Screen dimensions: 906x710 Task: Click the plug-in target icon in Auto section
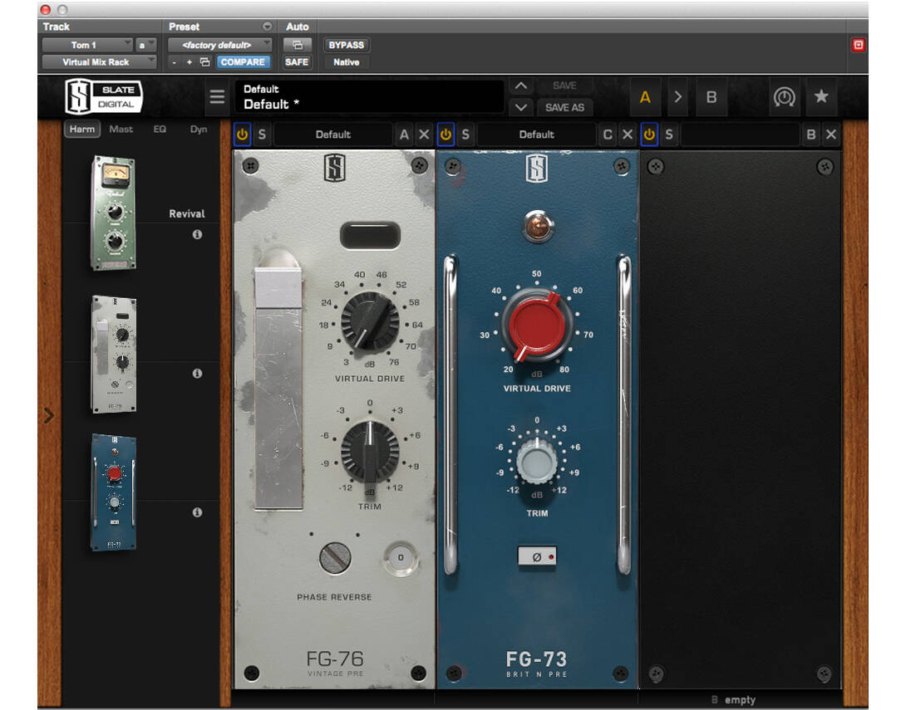click(297, 45)
